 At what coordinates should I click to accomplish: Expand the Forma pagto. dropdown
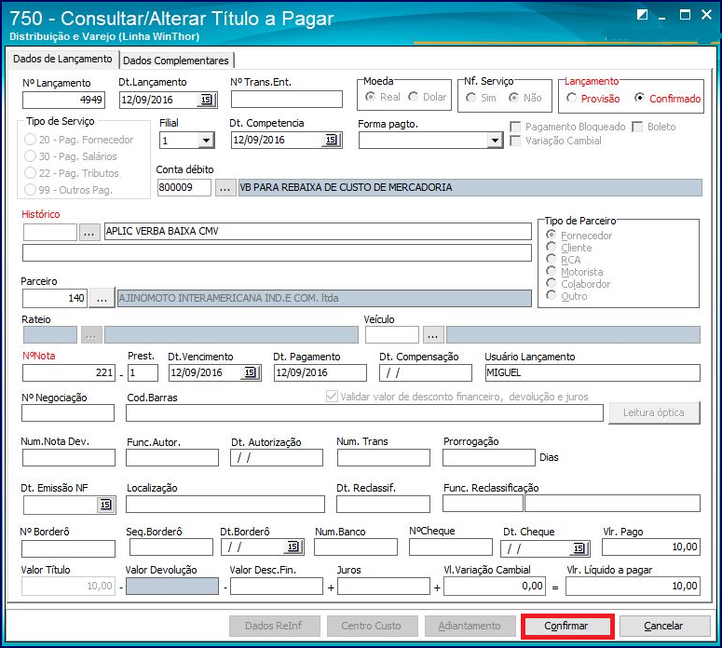(x=495, y=140)
